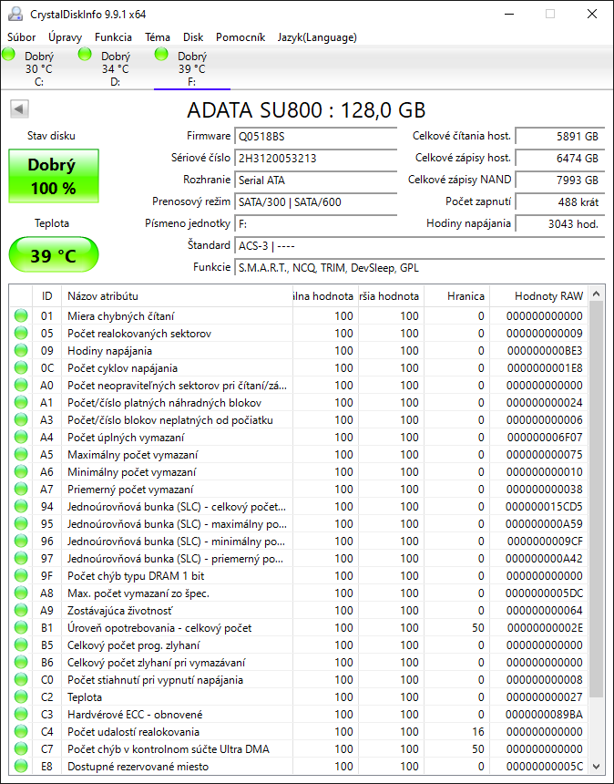Click the green status orb for drive F:

tap(161, 54)
